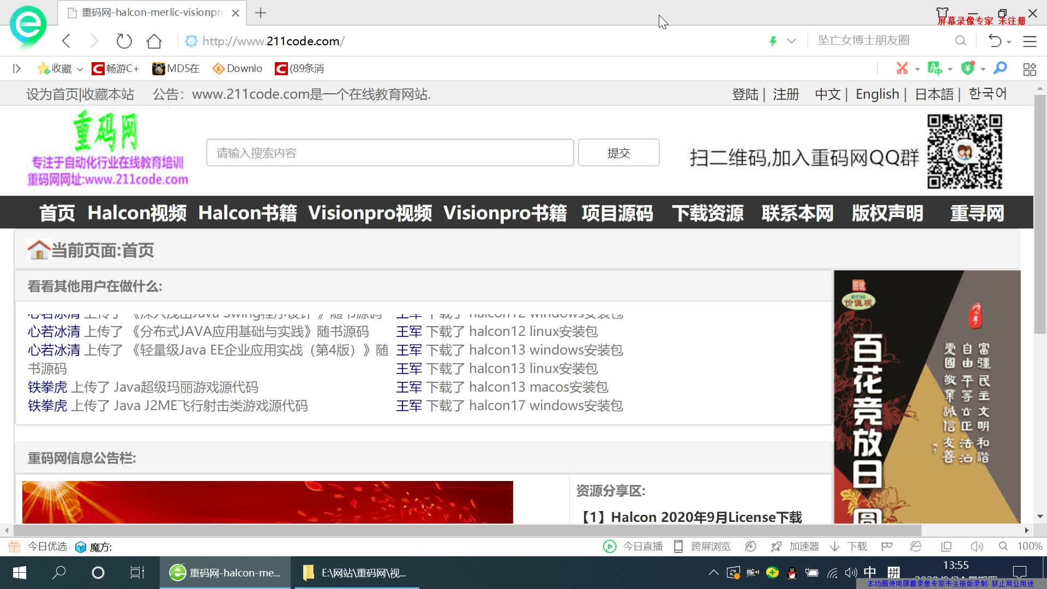Toggle mute with the speaker icon

click(977, 546)
